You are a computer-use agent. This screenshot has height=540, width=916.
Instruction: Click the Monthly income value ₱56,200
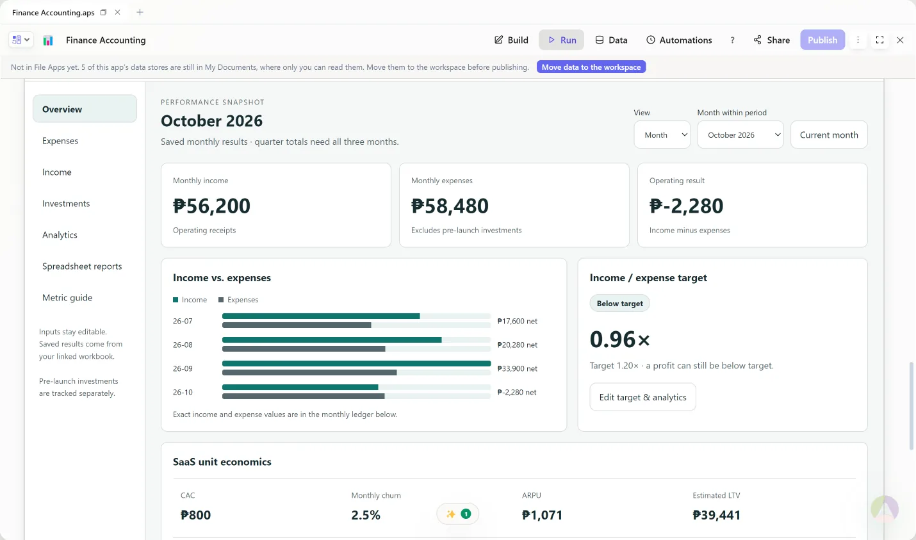coord(212,206)
